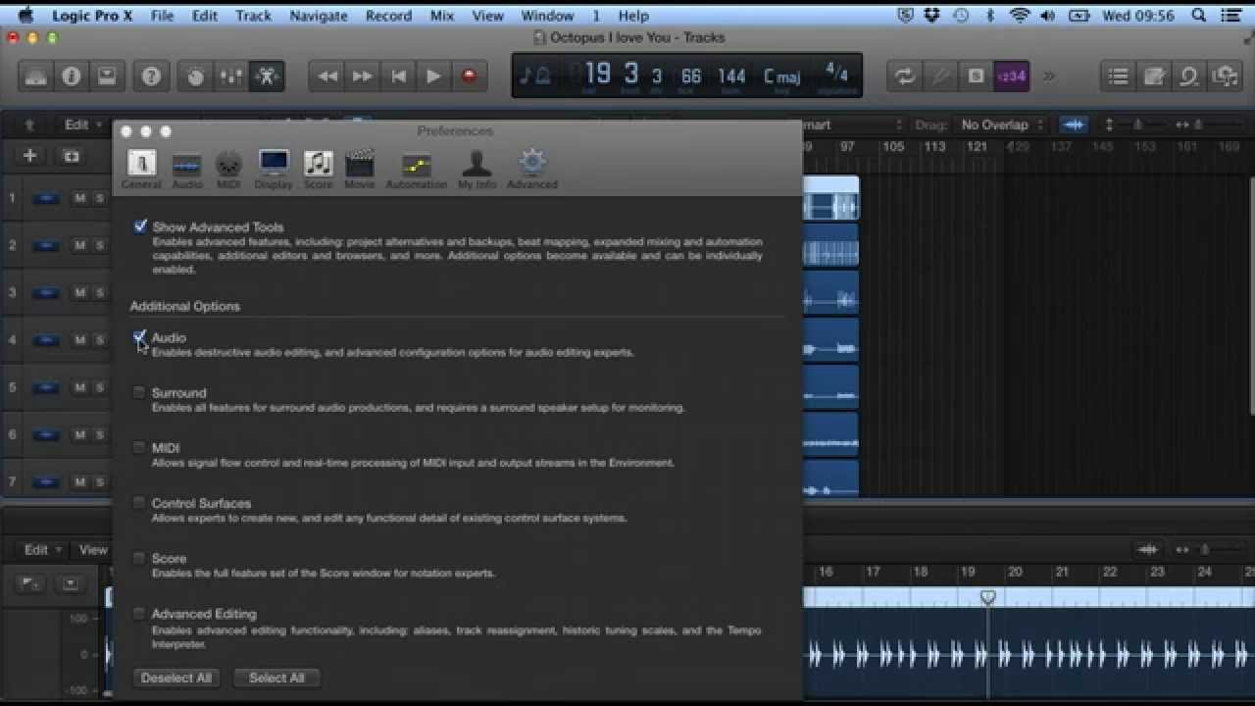This screenshot has width=1255, height=706.
Task: Open the Mix menu
Action: coord(442,16)
